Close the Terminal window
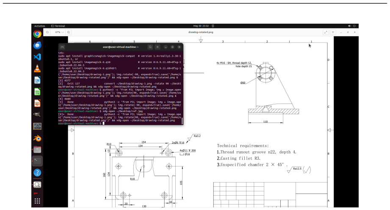The image size is (390, 210). point(179,47)
